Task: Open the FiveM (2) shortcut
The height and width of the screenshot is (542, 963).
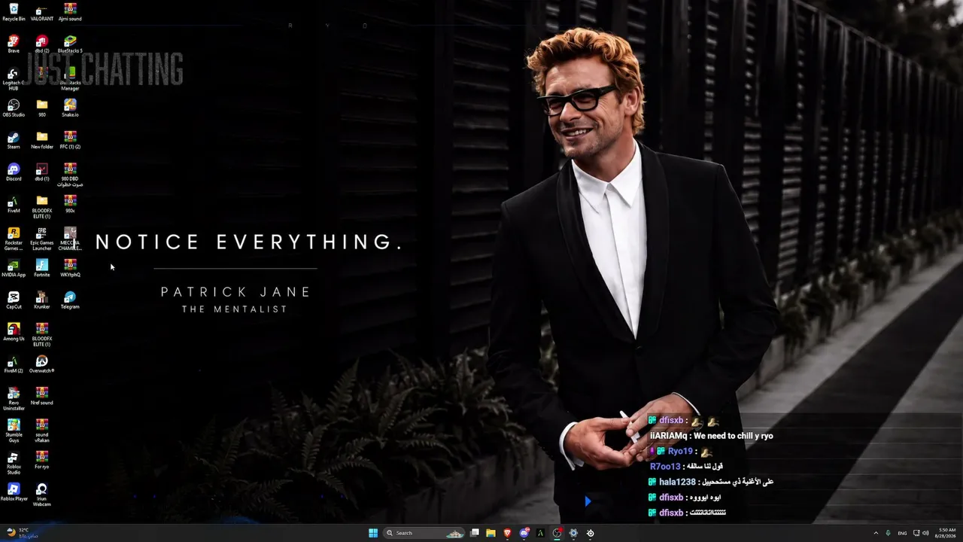Action: (14, 364)
